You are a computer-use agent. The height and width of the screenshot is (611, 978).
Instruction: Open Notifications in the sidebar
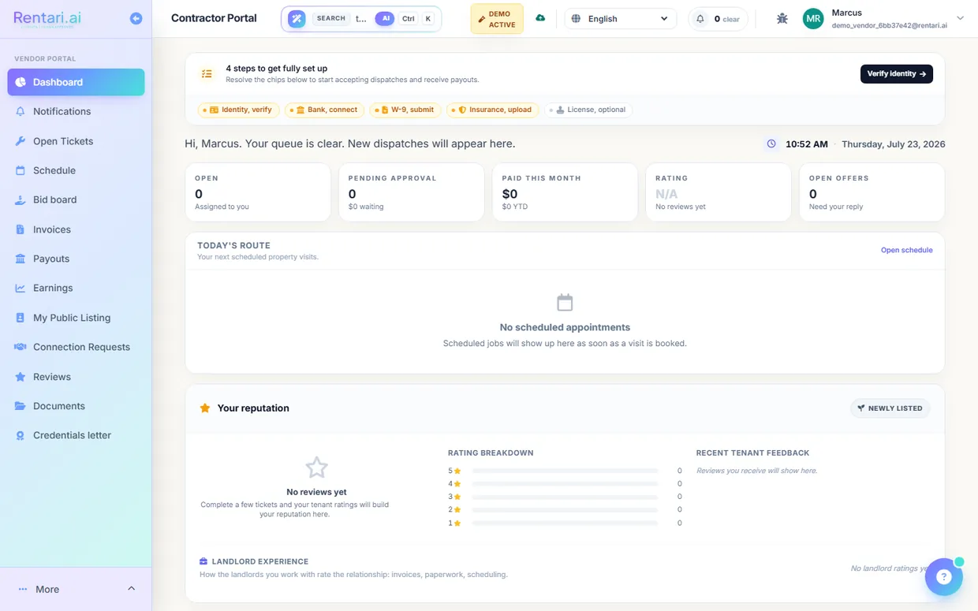point(76,111)
